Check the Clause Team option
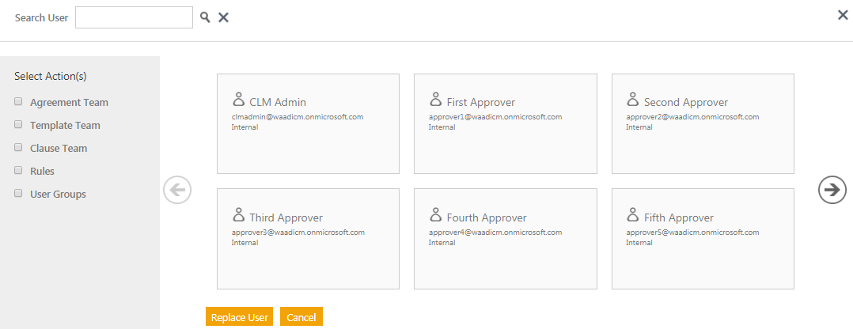Image resolution: width=853 pixels, height=329 pixels. click(x=18, y=148)
